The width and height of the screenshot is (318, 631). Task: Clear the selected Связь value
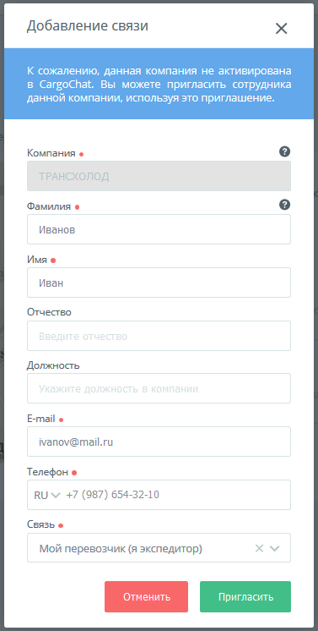click(260, 548)
